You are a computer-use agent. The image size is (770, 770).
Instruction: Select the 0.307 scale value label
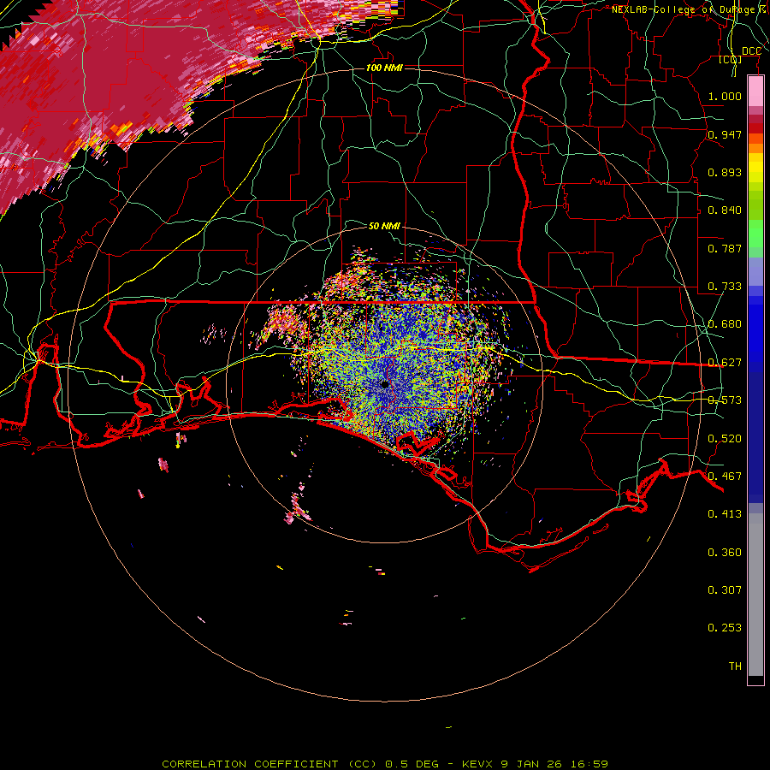[x=725, y=589]
